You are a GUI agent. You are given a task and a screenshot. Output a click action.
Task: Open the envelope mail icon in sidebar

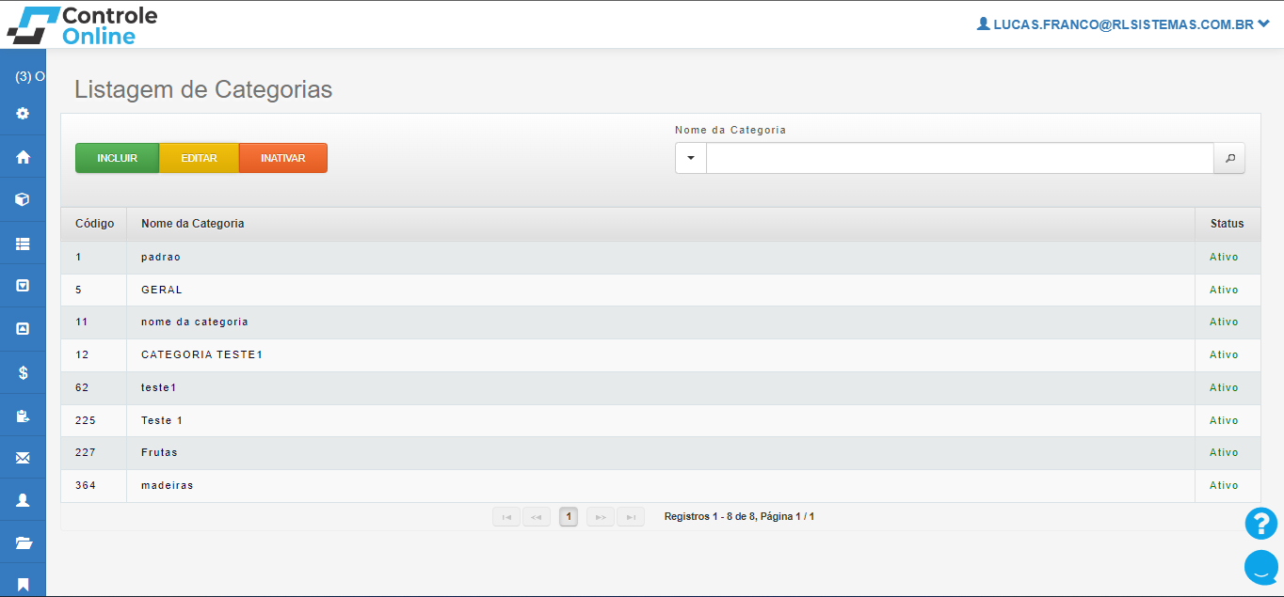click(x=23, y=458)
